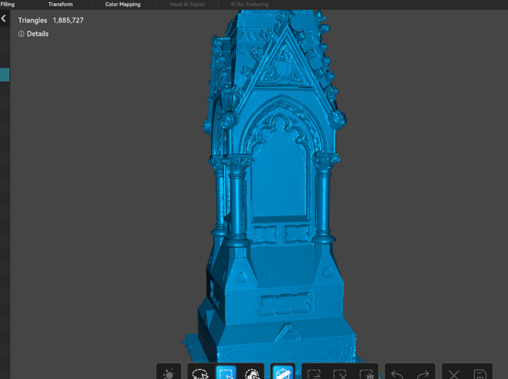
Task: Toggle the select-through cube mode
Action: (x=283, y=374)
